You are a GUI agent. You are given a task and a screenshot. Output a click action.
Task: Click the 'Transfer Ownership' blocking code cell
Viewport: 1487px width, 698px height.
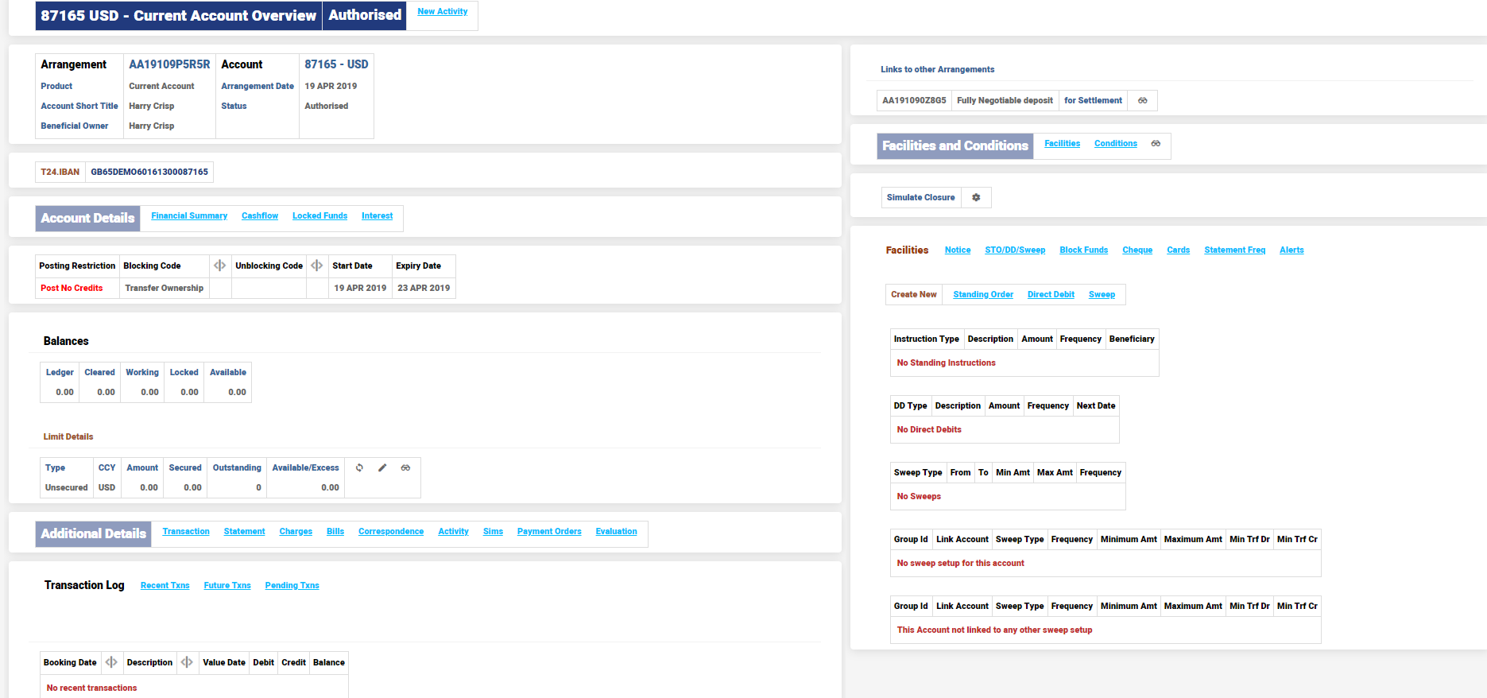tap(164, 289)
